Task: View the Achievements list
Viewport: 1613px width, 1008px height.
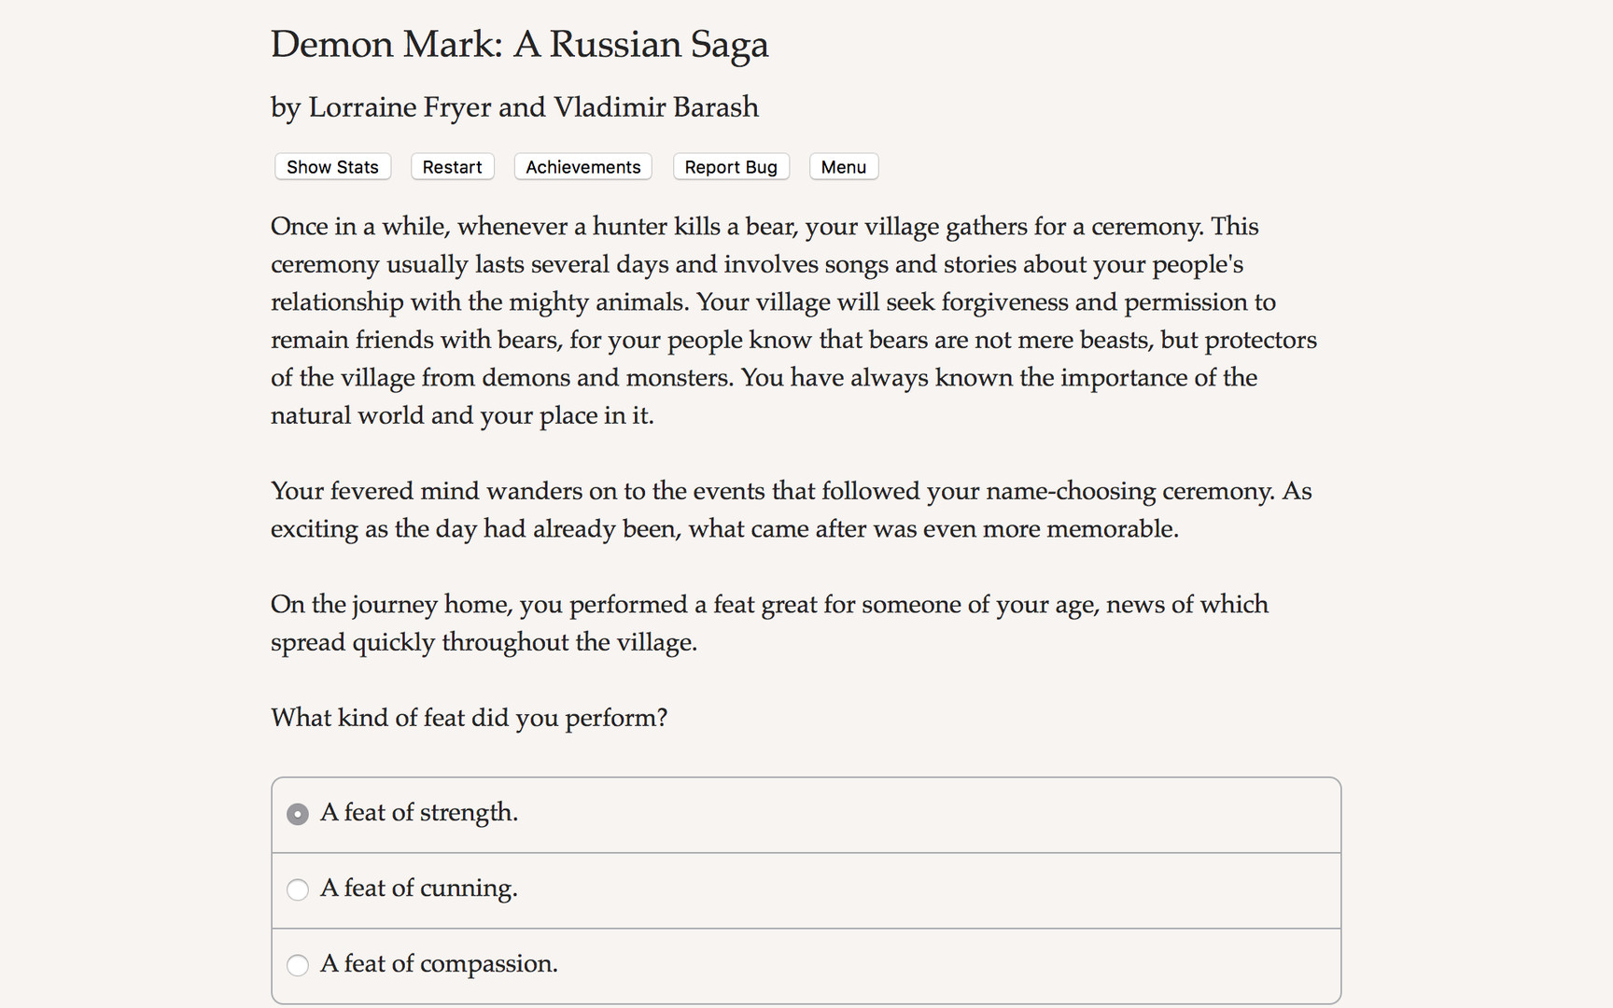Action: click(582, 166)
